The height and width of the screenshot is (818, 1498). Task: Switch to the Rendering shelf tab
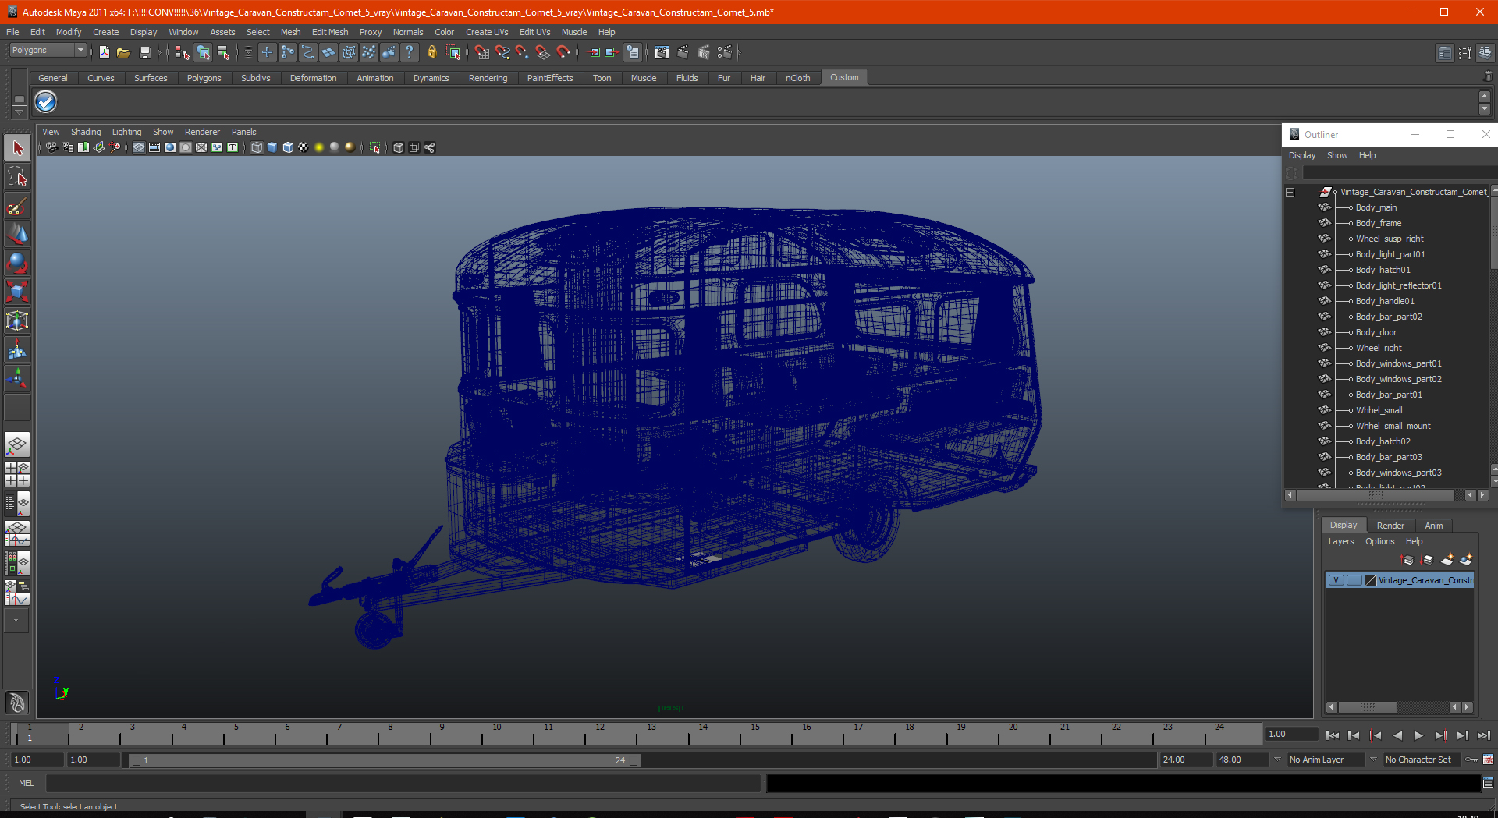tap(488, 78)
